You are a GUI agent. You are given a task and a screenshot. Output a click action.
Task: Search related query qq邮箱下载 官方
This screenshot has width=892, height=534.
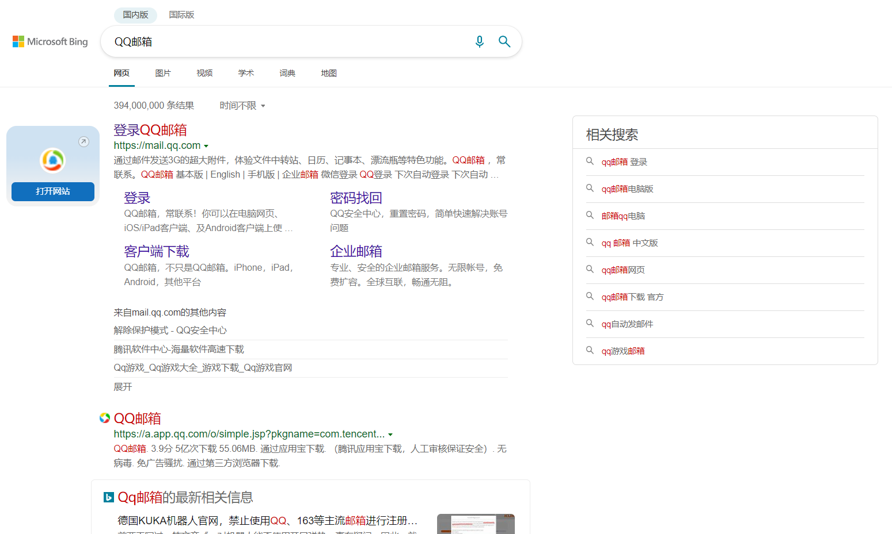(632, 297)
